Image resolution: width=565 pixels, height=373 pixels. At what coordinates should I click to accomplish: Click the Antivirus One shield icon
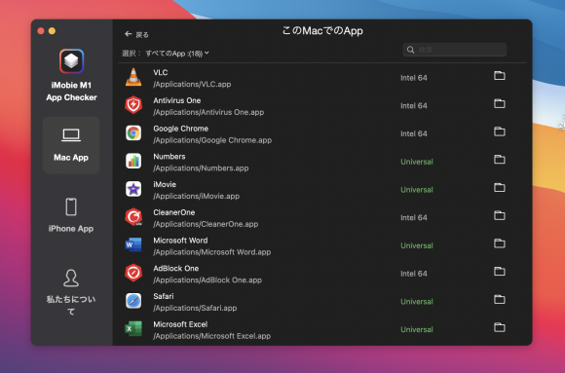point(133,105)
